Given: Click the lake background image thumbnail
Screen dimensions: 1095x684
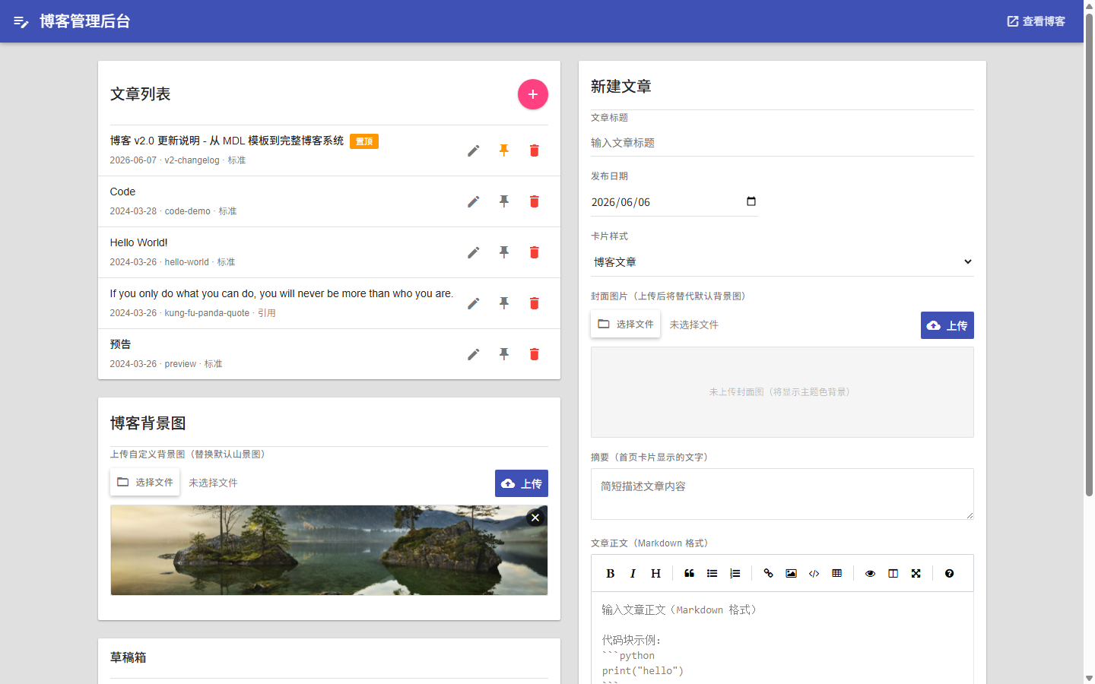Looking at the screenshot, I should coord(329,550).
